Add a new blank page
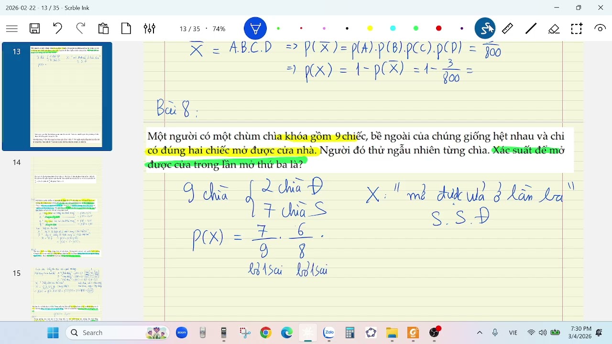Screen dimensions: 612x344 click(126, 29)
